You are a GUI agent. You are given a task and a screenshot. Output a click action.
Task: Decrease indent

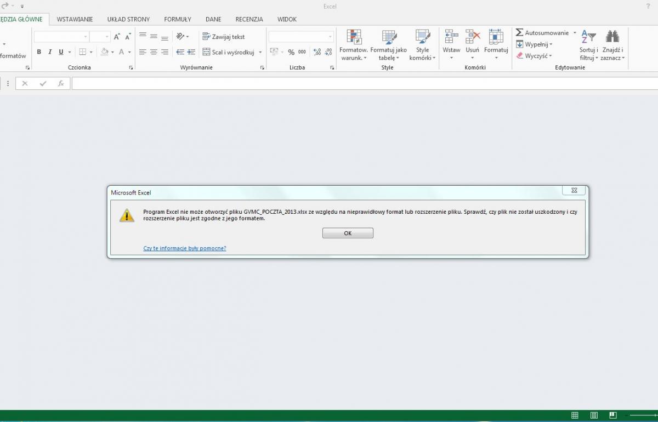(x=180, y=52)
